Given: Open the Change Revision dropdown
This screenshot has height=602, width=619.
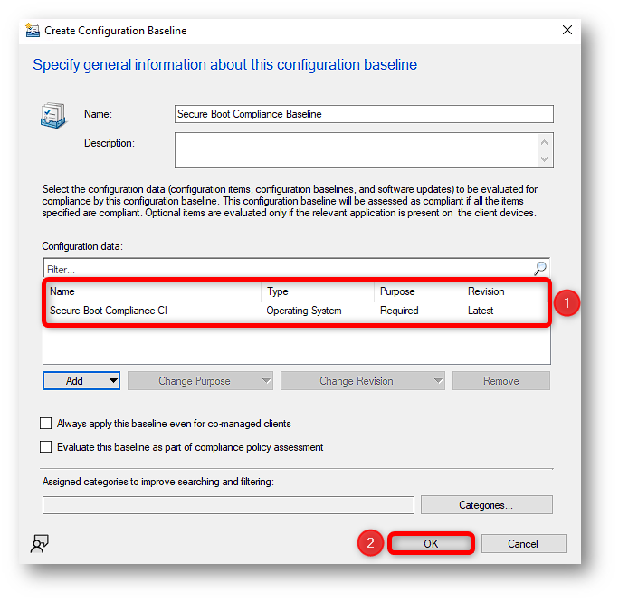Looking at the screenshot, I should click(x=363, y=381).
